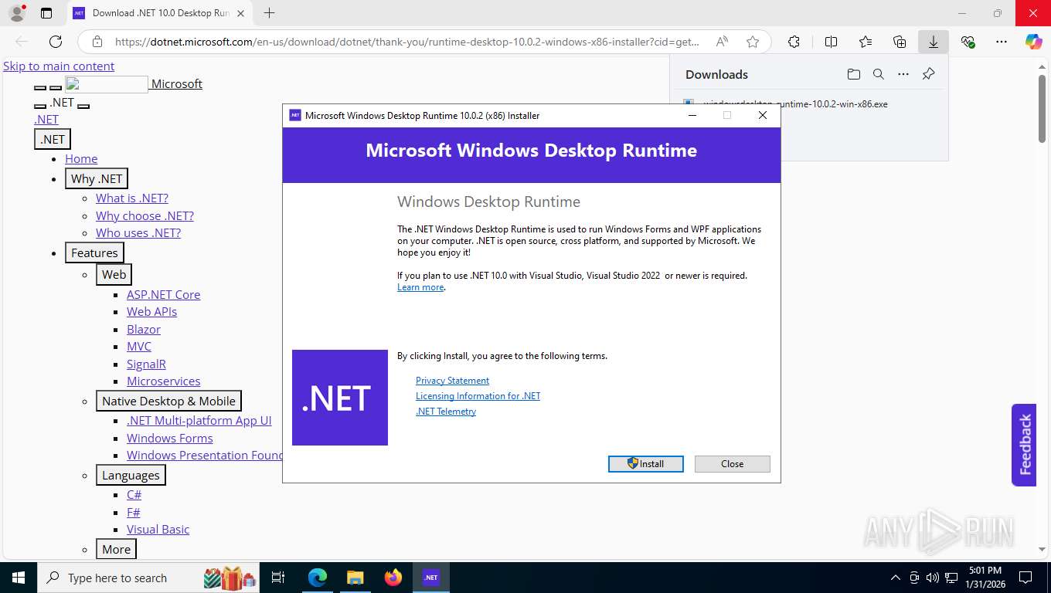Pin the Downloads panel
Image resolution: width=1051 pixels, height=593 pixels.
coord(929,74)
